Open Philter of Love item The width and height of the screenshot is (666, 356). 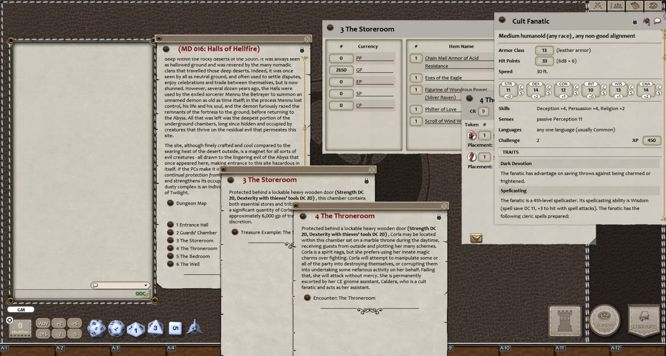[x=441, y=109]
